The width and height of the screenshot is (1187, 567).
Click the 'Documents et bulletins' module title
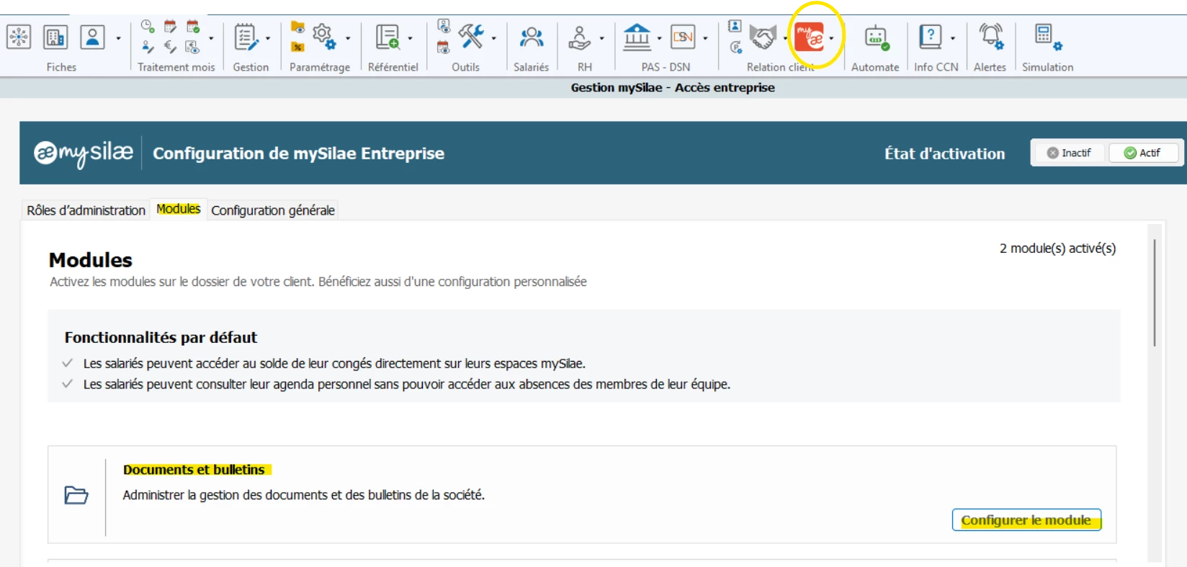pos(194,470)
